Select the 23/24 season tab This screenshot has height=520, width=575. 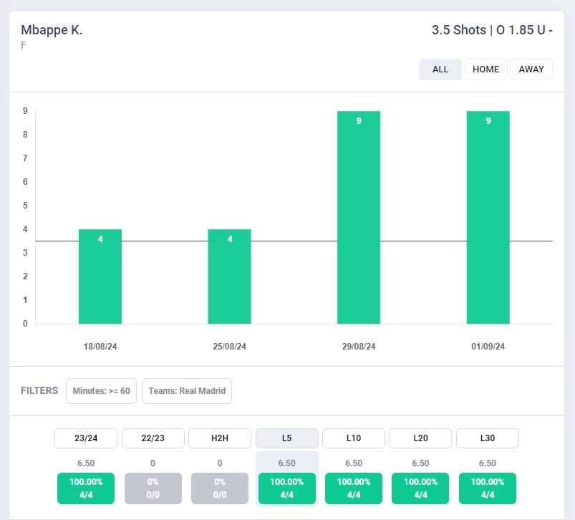[86, 438]
